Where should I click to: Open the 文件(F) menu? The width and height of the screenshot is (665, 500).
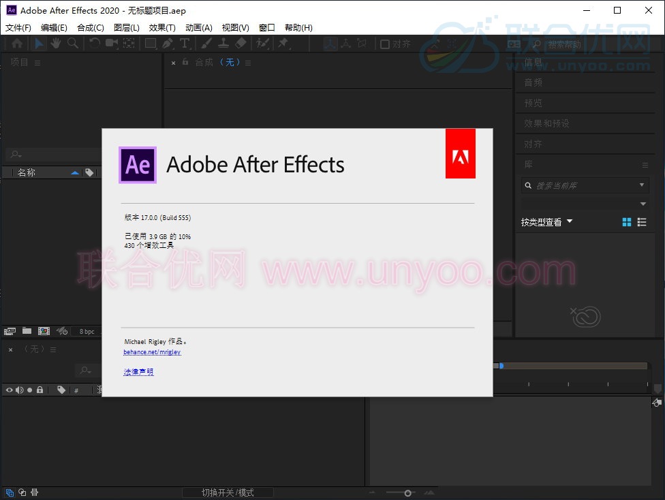click(x=18, y=27)
